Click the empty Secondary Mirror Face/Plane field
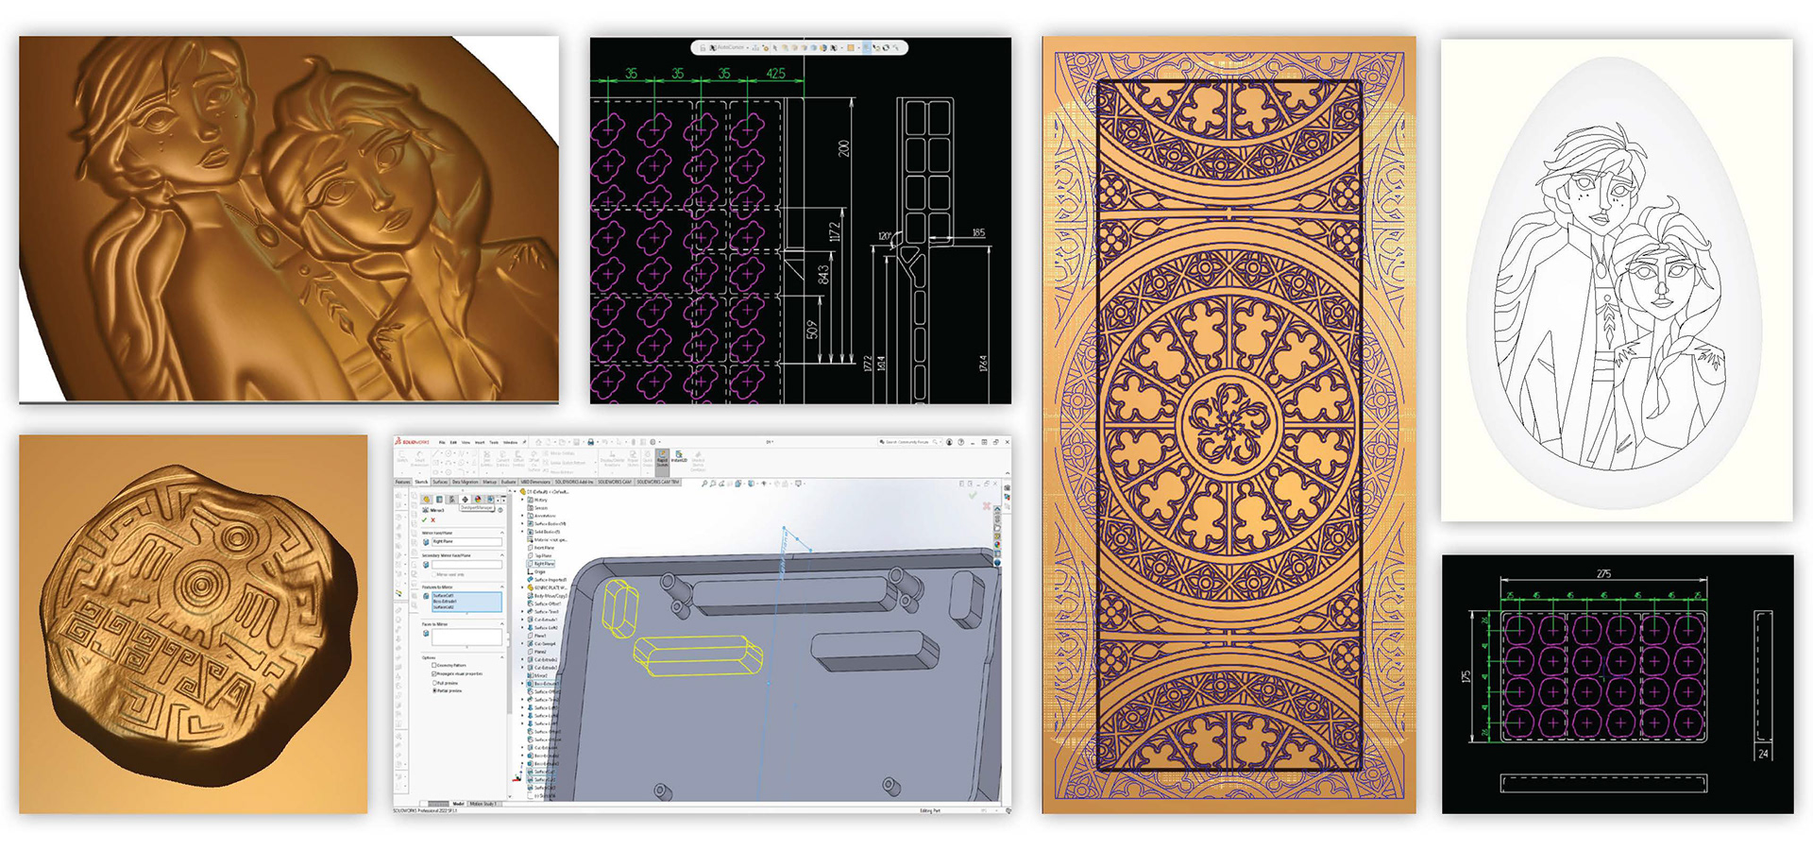 [466, 565]
